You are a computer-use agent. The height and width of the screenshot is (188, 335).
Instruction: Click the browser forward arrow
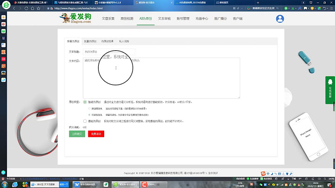20,8
